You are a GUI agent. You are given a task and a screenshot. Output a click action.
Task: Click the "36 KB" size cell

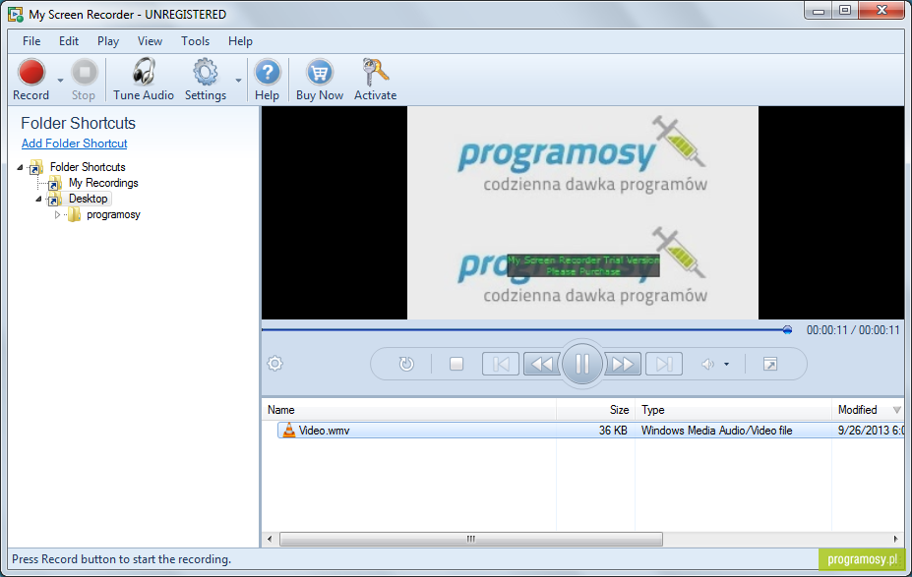click(x=613, y=431)
